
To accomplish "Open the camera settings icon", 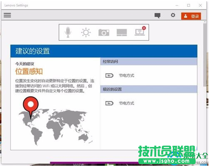I will (104, 32).
